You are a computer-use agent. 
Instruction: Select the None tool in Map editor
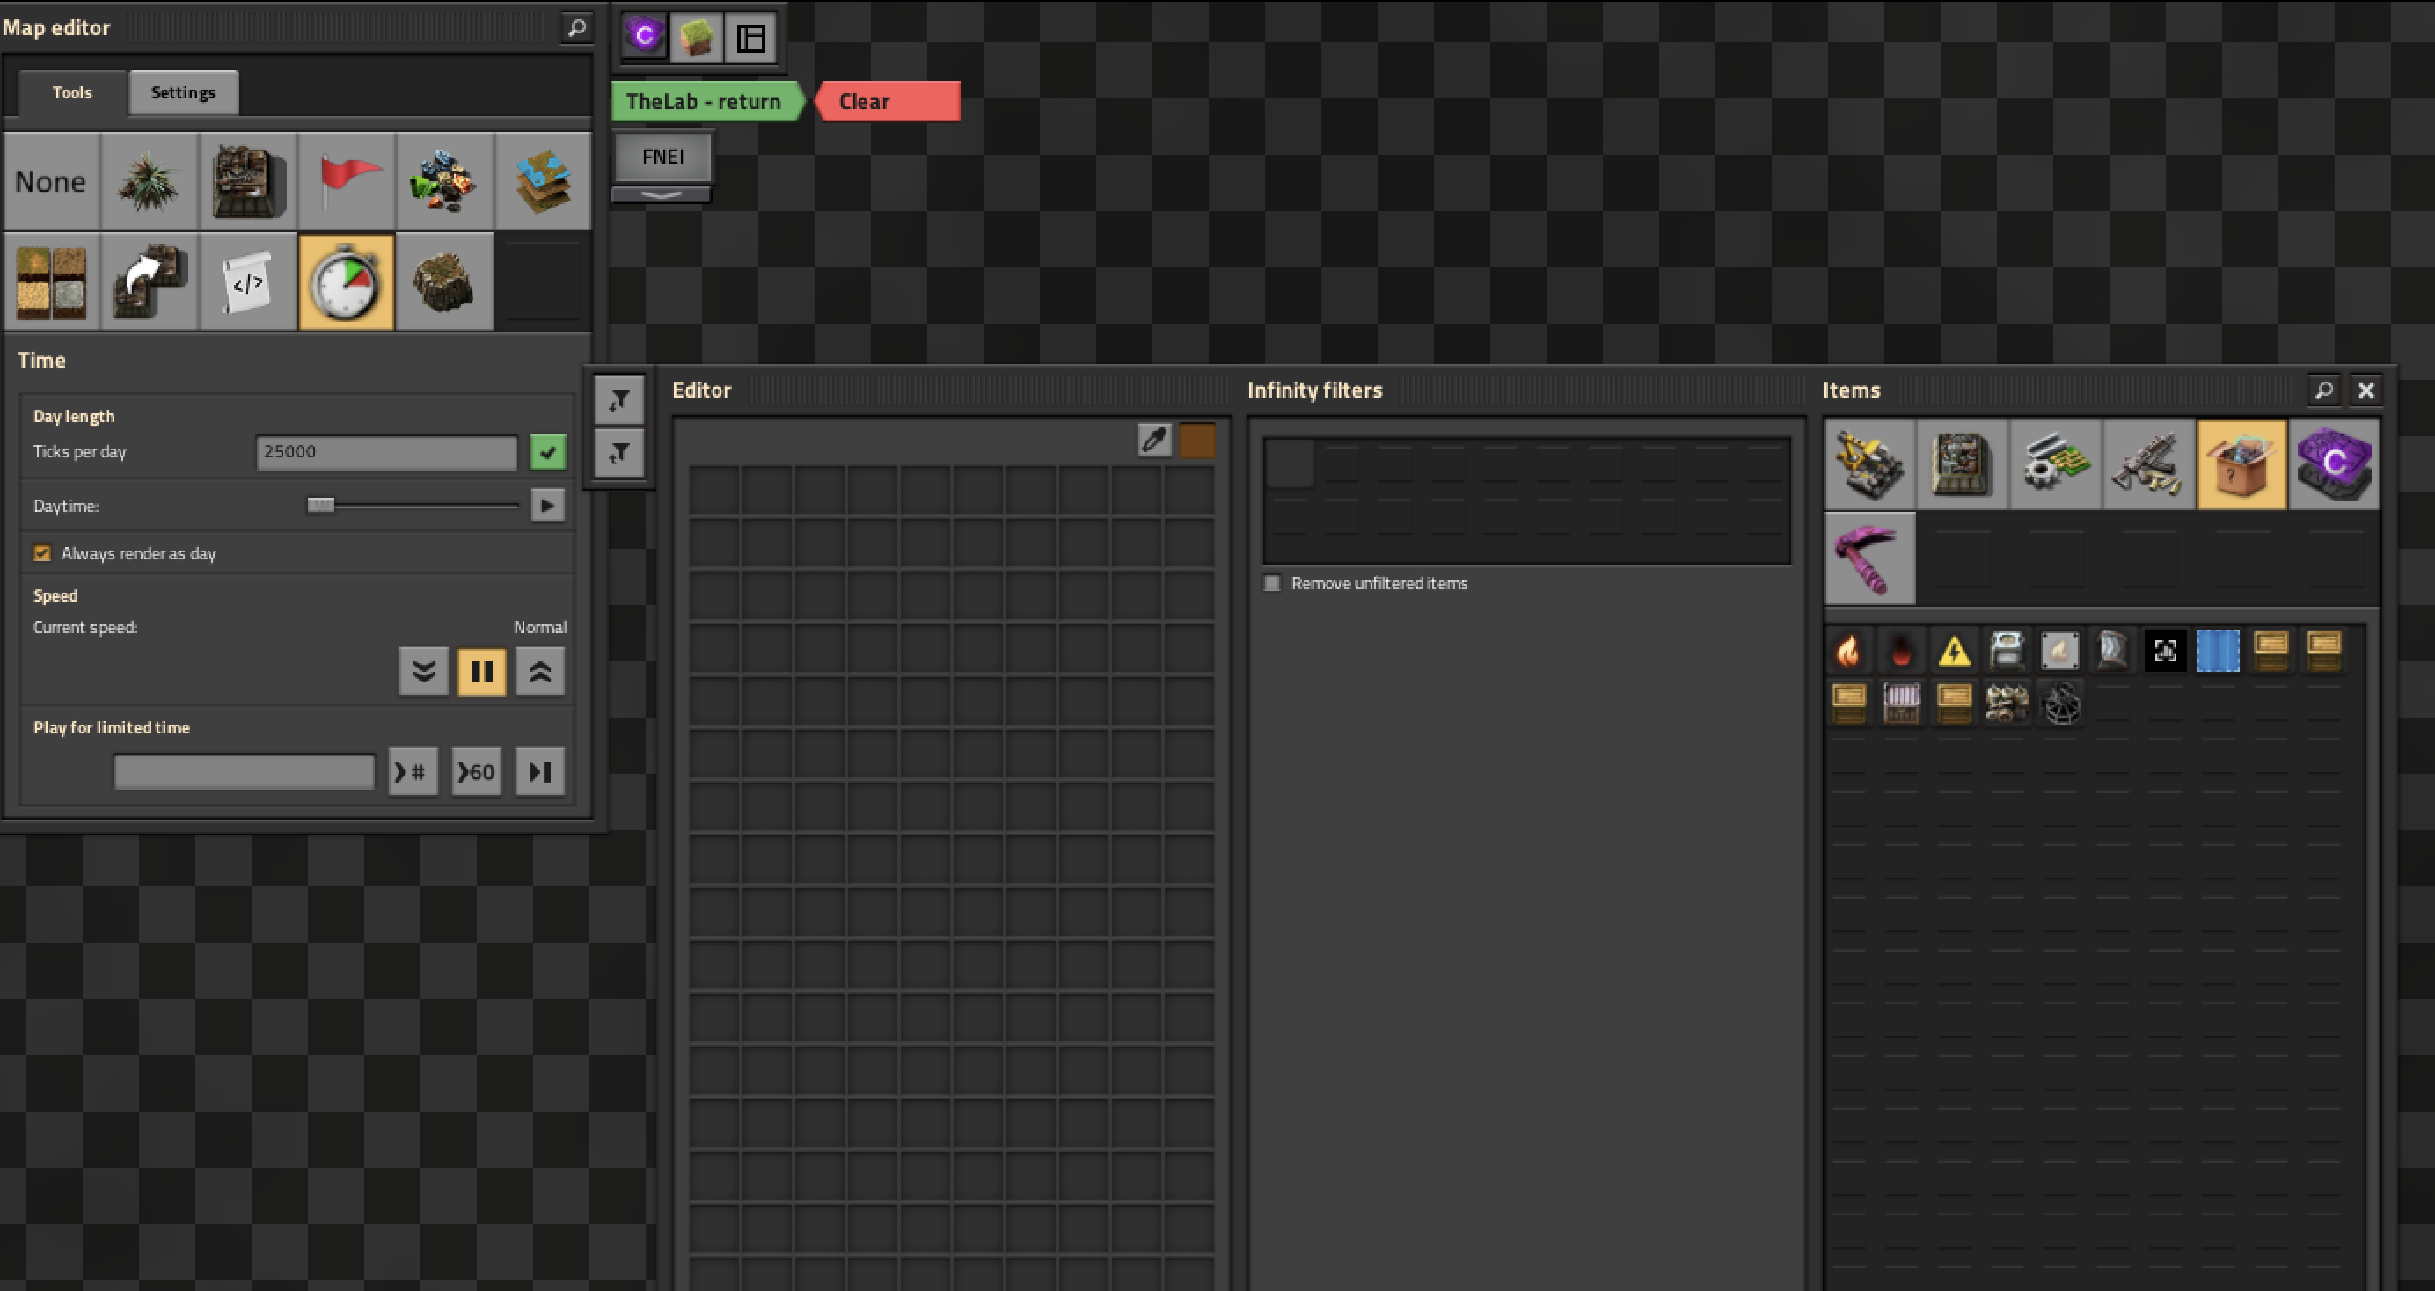51,181
